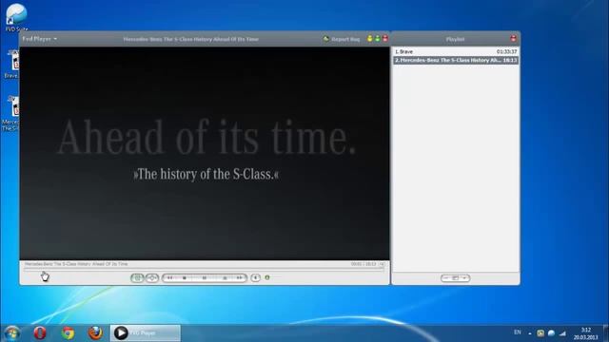Close the player with the red button
Viewport: 609px width, 342px height.
click(384, 39)
